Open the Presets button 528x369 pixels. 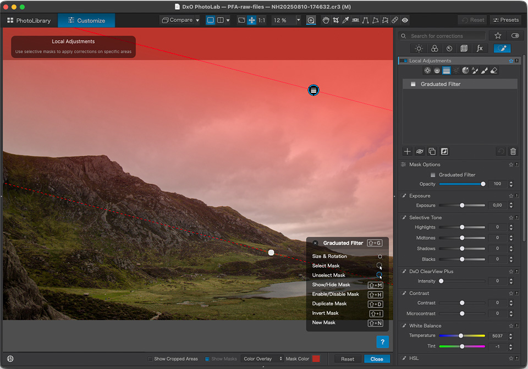(x=505, y=20)
